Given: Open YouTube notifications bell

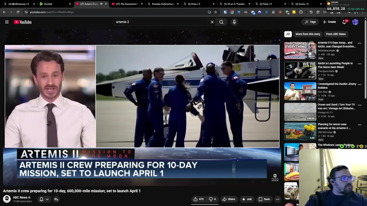Looking at the screenshot, I should (x=345, y=22).
